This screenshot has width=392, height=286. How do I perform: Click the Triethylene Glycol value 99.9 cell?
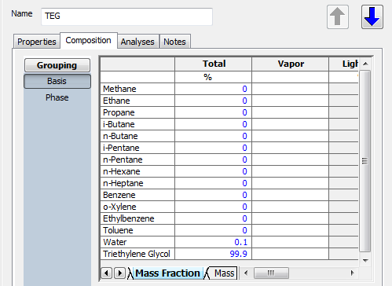coord(214,254)
